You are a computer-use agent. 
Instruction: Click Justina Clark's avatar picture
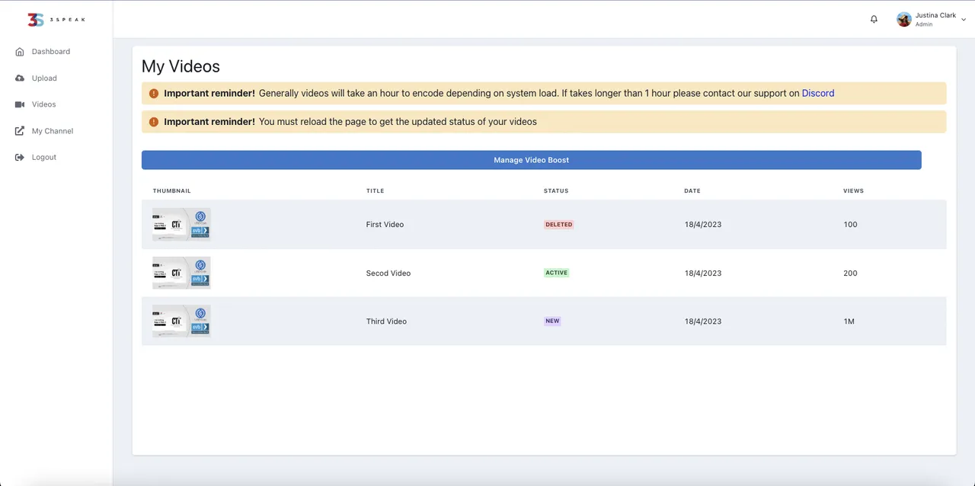(904, 19)
